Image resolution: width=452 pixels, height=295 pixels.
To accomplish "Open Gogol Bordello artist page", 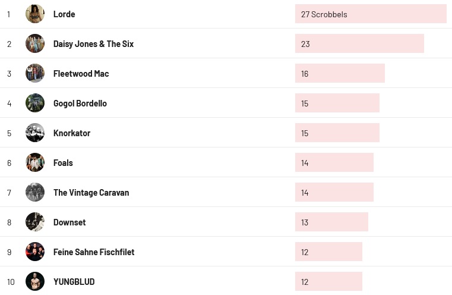I will click(x=80, y=103).
